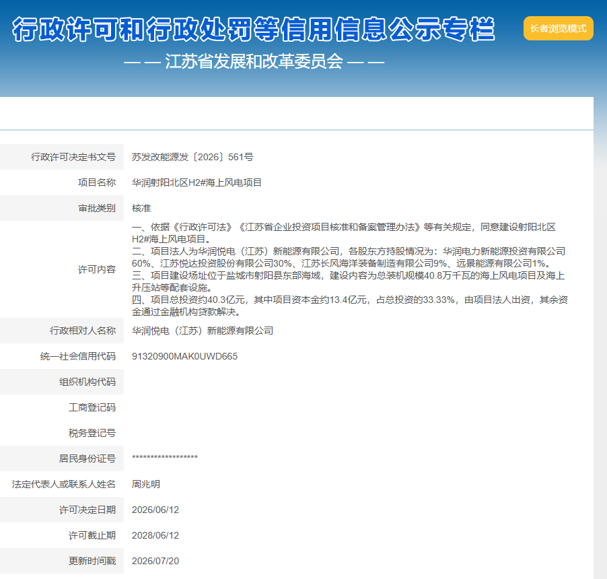Screen dimensions: 607x579
Task: Select decision date 2026/06/12
Action: pos(155,509)
